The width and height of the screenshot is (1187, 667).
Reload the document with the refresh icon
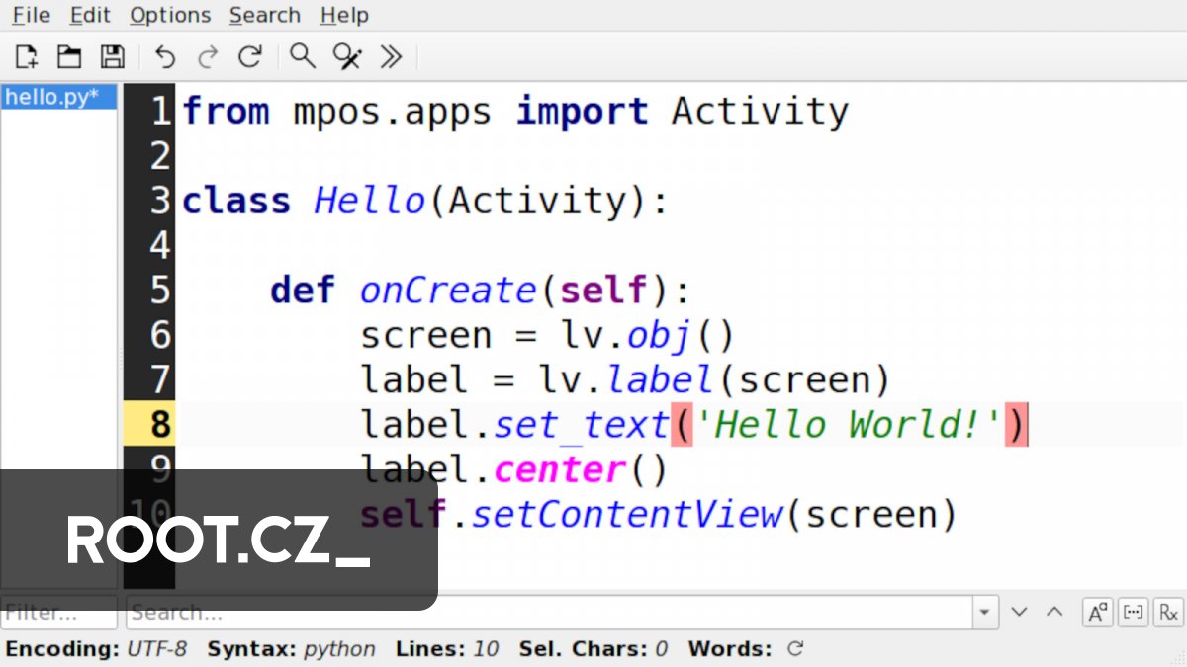(x=250, y=56)
